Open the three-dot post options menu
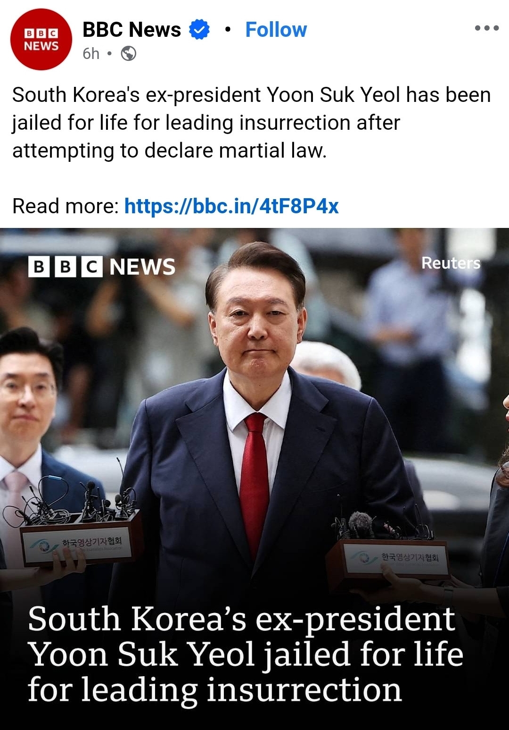The height and width of the screenshot is (730, 509). click(x=487, y=28)
